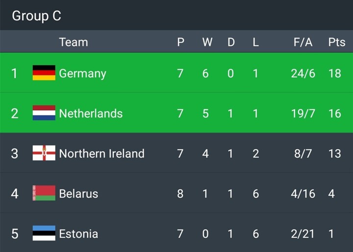The width and height of the screenshot is (353, 252).
Task: Open the Netherlands team page
Action: click(91, 114)
